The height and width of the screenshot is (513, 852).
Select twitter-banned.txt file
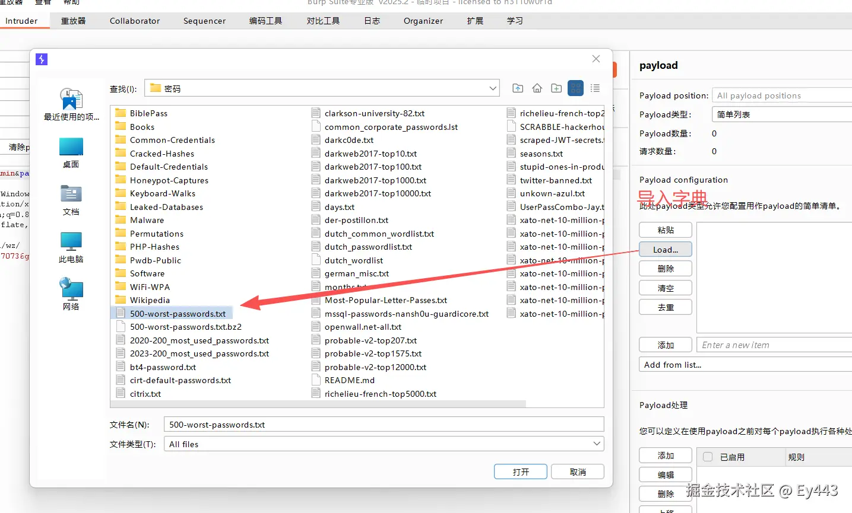click(550, 180)
